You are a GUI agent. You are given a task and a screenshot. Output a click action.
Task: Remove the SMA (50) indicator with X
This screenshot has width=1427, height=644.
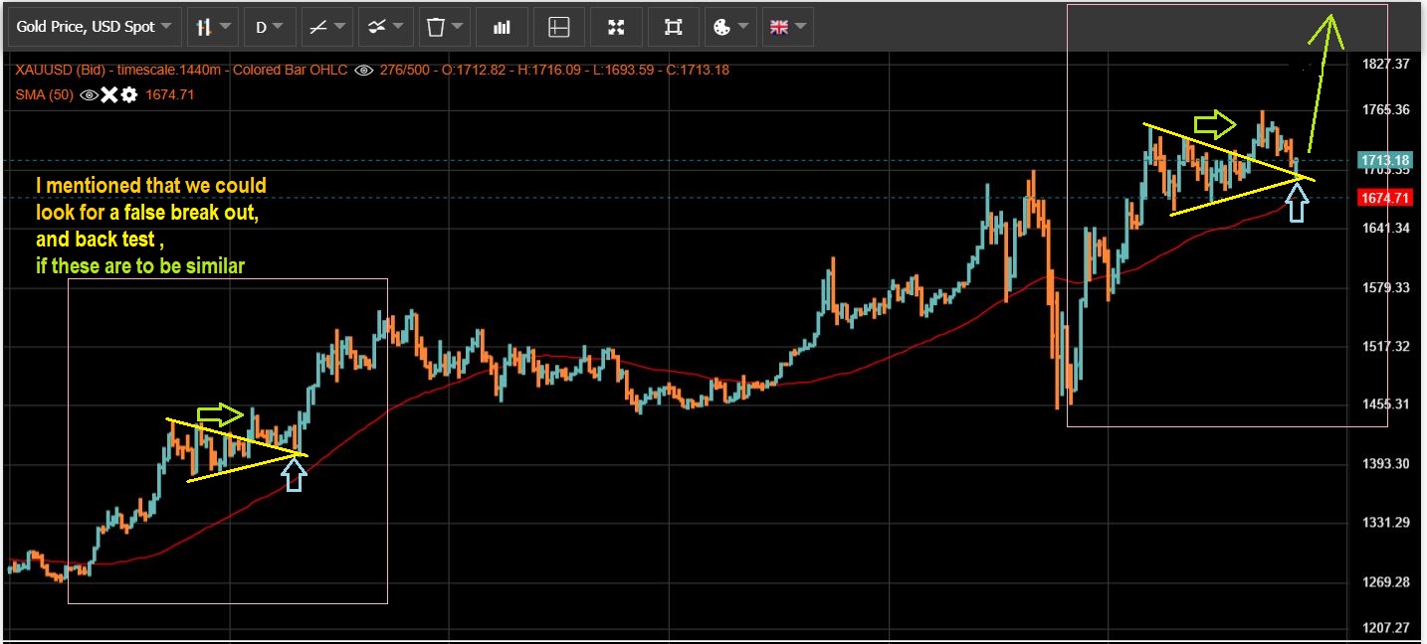109,95
